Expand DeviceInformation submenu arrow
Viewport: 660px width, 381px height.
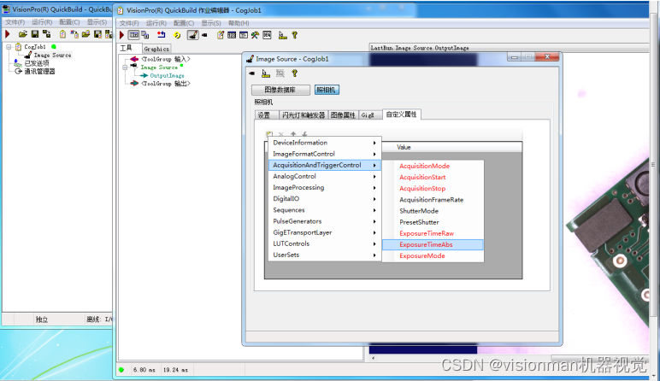[374, 143]
